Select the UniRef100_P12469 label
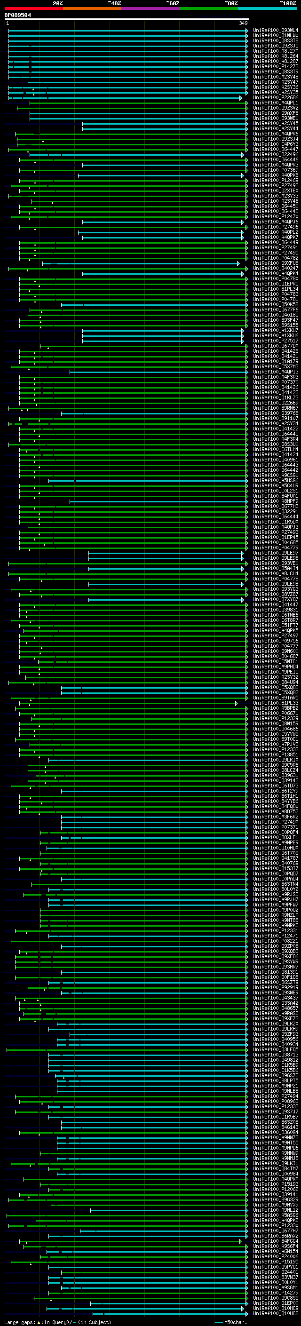The image size is (301, 1326). coord(275,180)
